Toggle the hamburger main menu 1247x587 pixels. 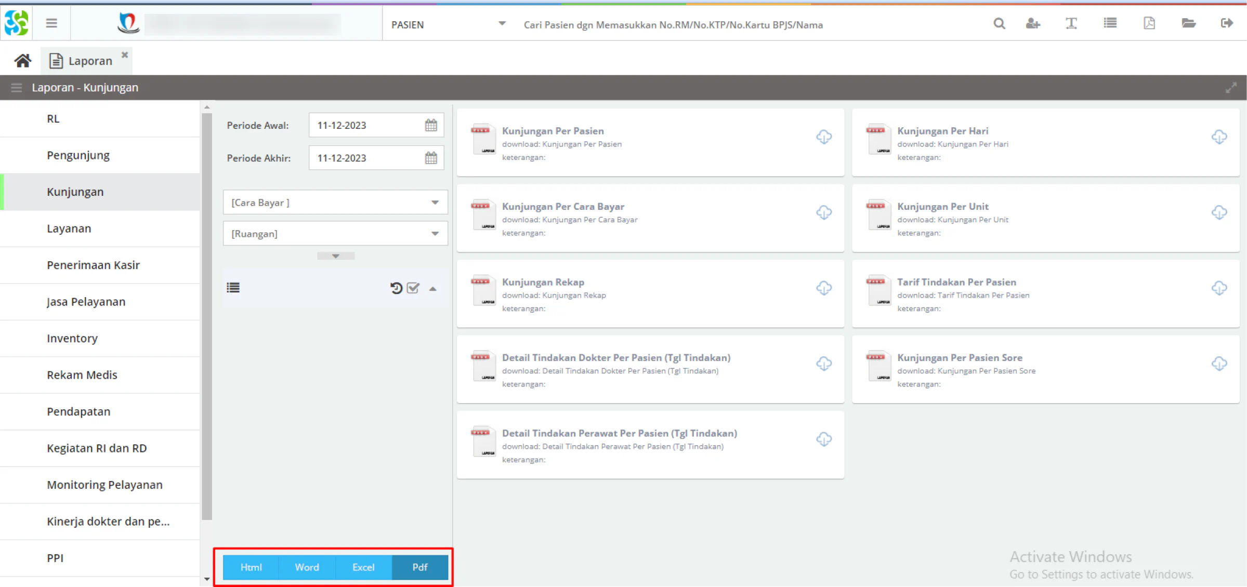51,23
